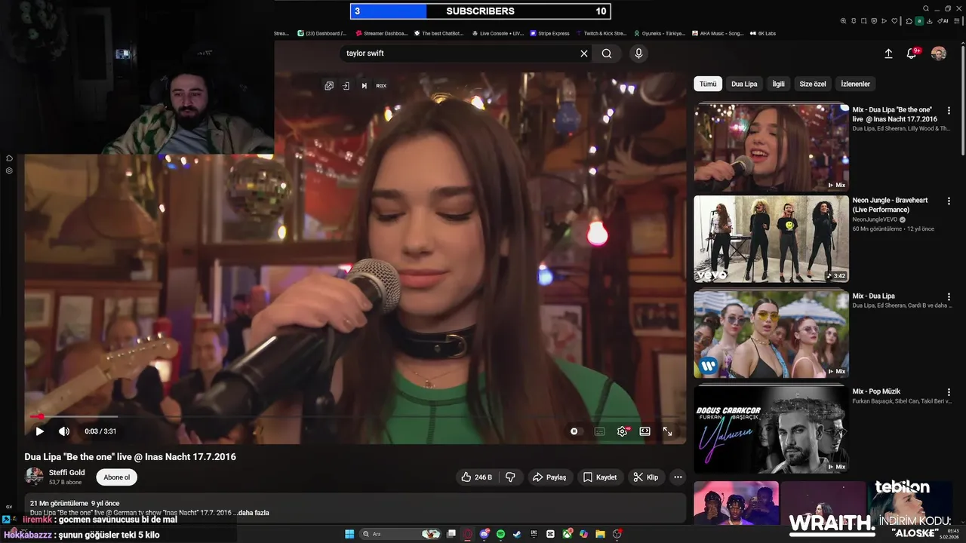
Task: Open the browser easy setup sliders icon
Action: coord(957,21)
